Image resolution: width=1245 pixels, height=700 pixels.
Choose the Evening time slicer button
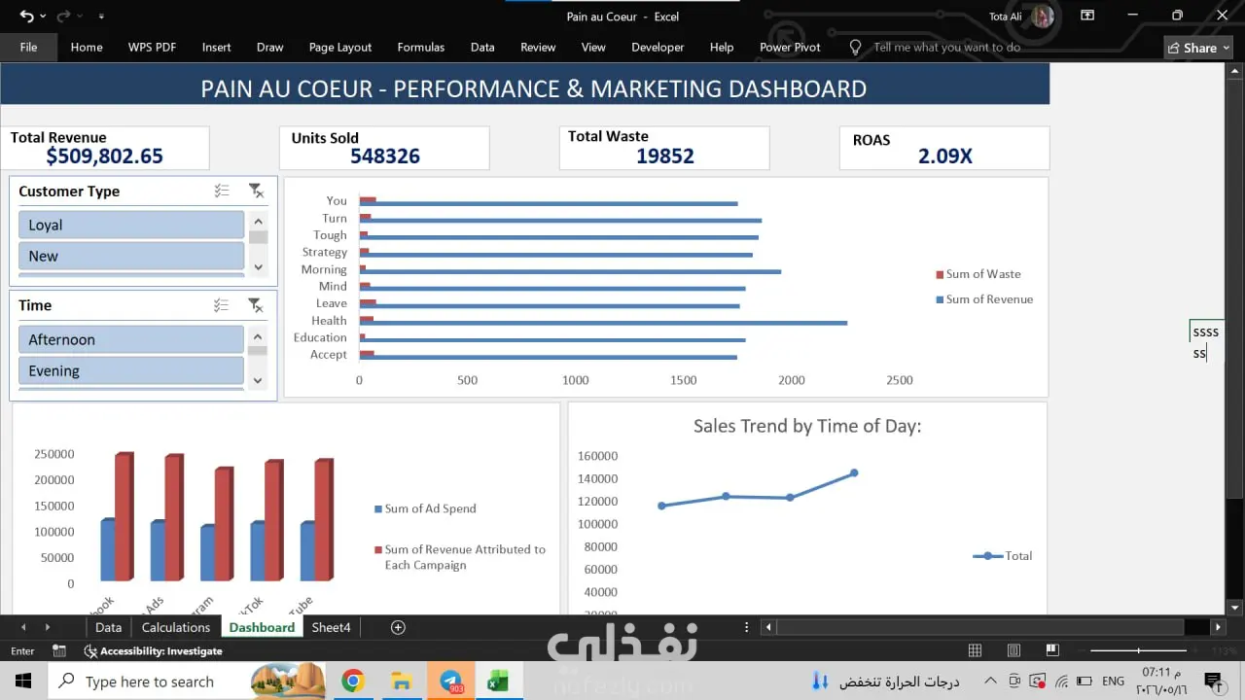coord(131,370)
